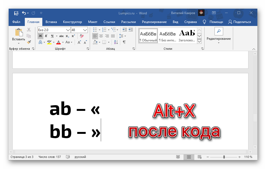This screenshot has width=266, height=169.
Task: Apply subscript formatting
Action: tap(67, 36)
